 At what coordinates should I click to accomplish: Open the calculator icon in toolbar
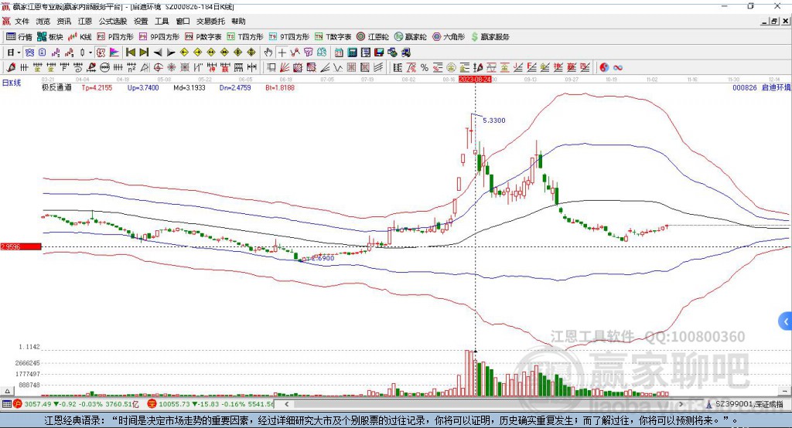353,53
